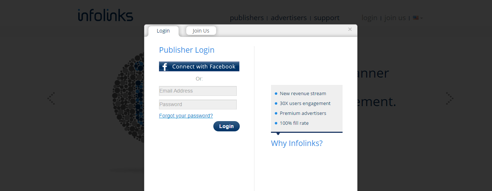Screen dimensions: 492x191
Task: Open the support menu item
Action: pos(327,18)
